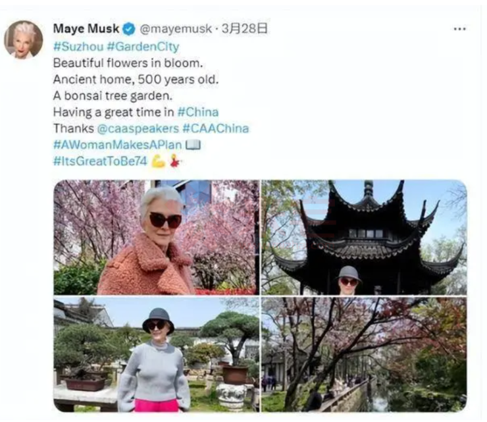Screen dimensions: 487x422
Task: Open the profile avatar picture
Action: [23, 40]
